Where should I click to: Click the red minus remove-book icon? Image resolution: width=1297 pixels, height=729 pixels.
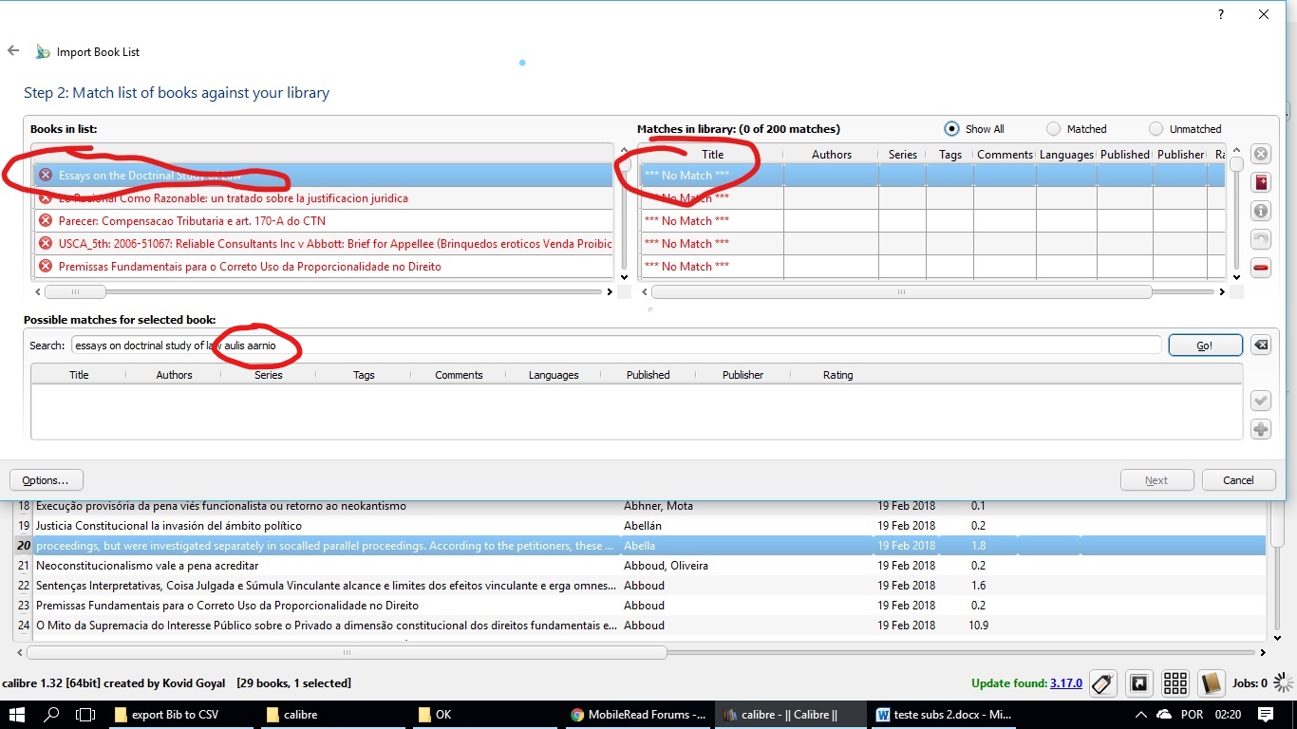point(1261,268)
